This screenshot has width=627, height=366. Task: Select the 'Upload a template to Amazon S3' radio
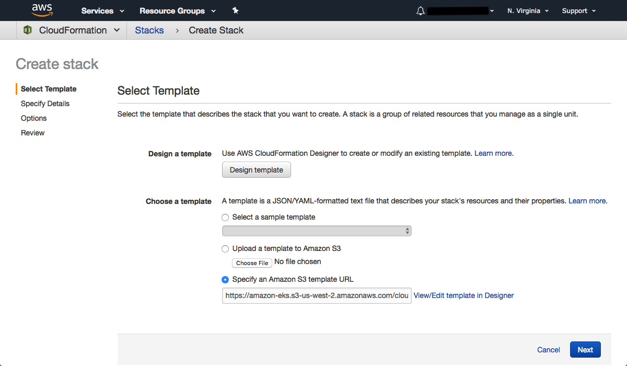(225, 249)
